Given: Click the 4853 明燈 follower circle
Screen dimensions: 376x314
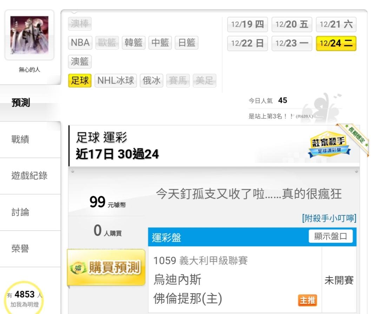Looking at the screenshot, I should click(x=24, y=298).
